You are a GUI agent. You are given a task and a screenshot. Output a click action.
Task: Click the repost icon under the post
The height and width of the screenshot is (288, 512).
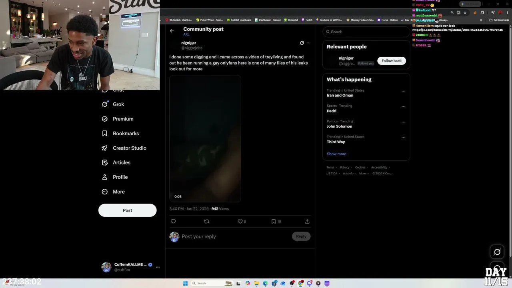pos(206,221)
